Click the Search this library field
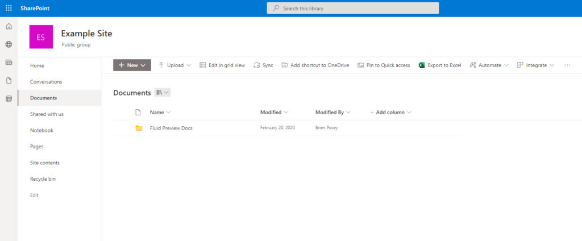Image resolution: width=582 pixels, height=241 pixels. tap(352, 8)
